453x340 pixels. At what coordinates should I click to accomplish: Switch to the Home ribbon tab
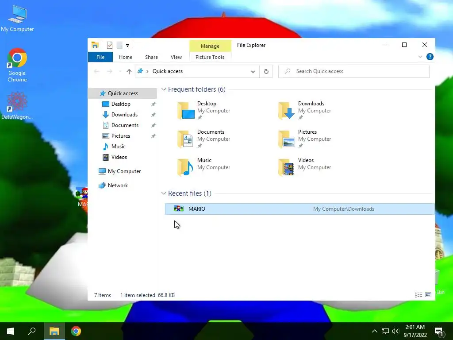(125, 57)
